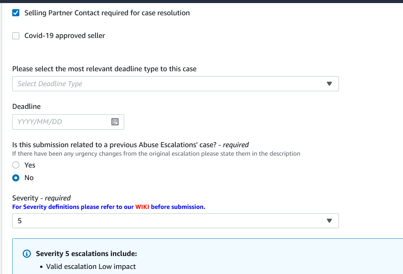Select the Yes radio button
Viewport: 403px width, 274px height.
[x=16, y=165]
